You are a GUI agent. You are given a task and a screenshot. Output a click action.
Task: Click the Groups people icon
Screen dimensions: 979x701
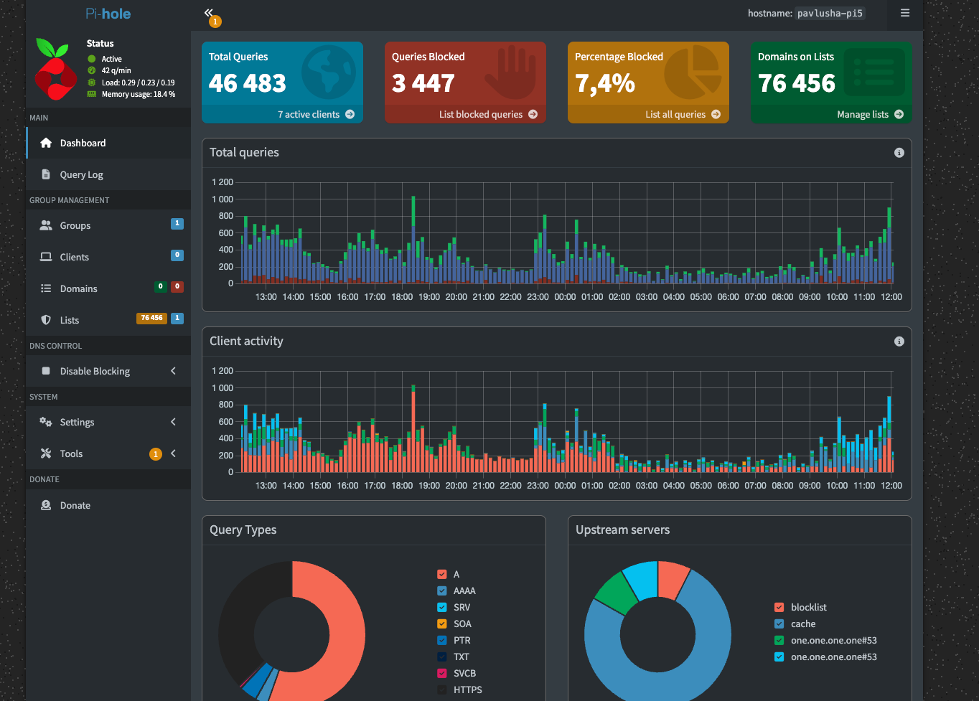[46, 225]
